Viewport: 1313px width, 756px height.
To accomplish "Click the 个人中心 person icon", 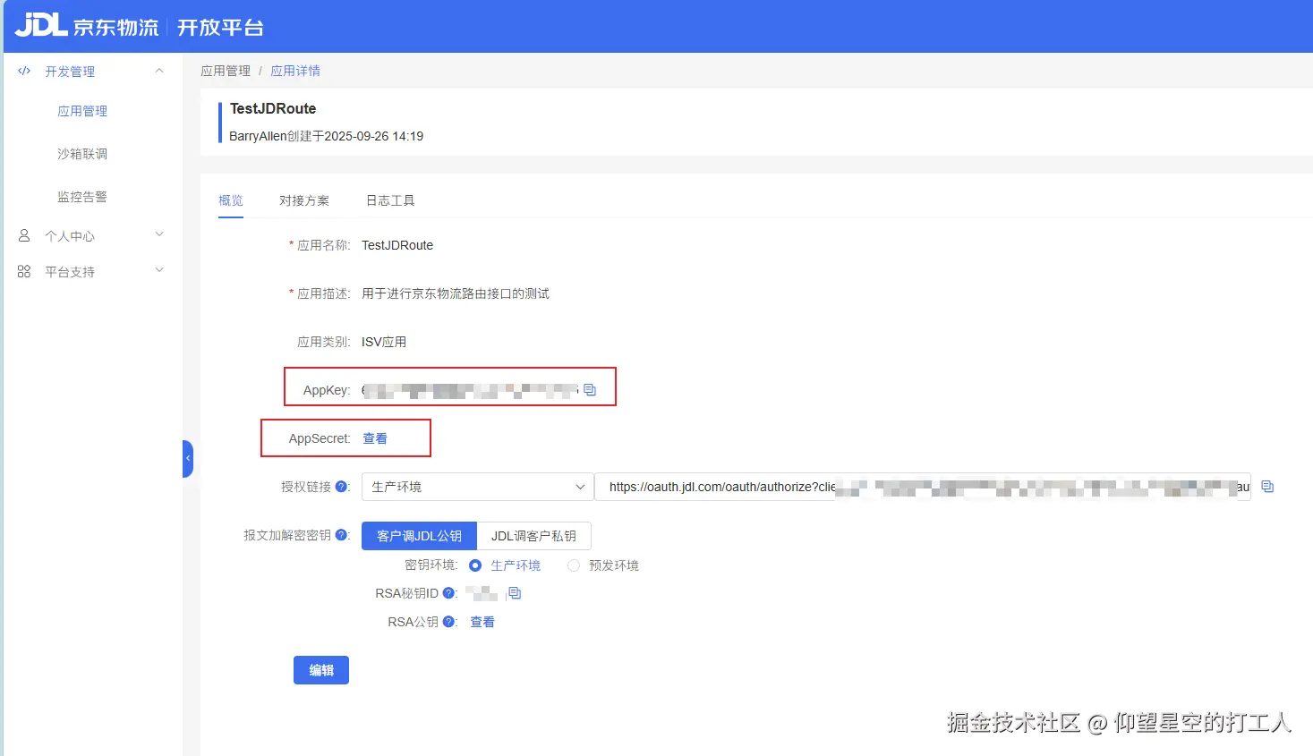I will click(24, 235).
